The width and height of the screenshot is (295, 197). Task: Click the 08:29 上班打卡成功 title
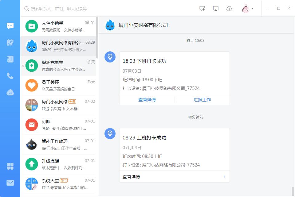coord(144,138)
